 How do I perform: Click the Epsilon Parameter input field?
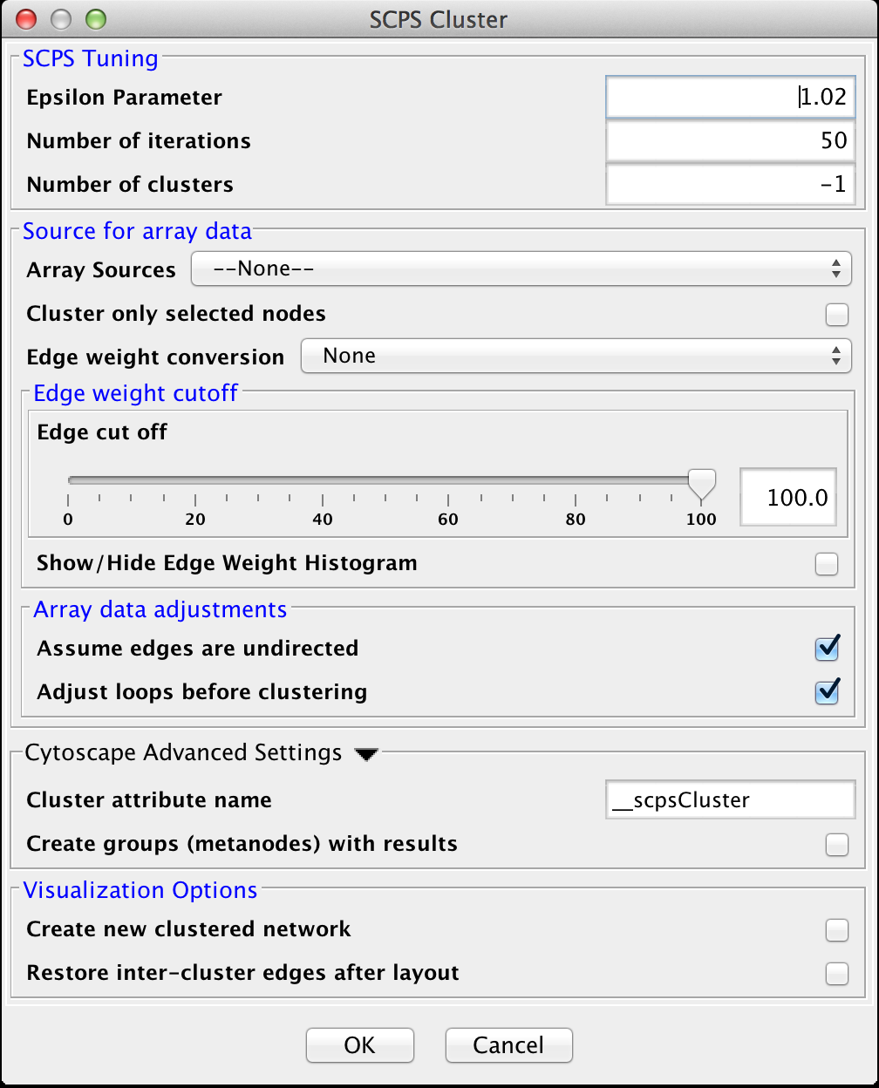click(729, 97)
